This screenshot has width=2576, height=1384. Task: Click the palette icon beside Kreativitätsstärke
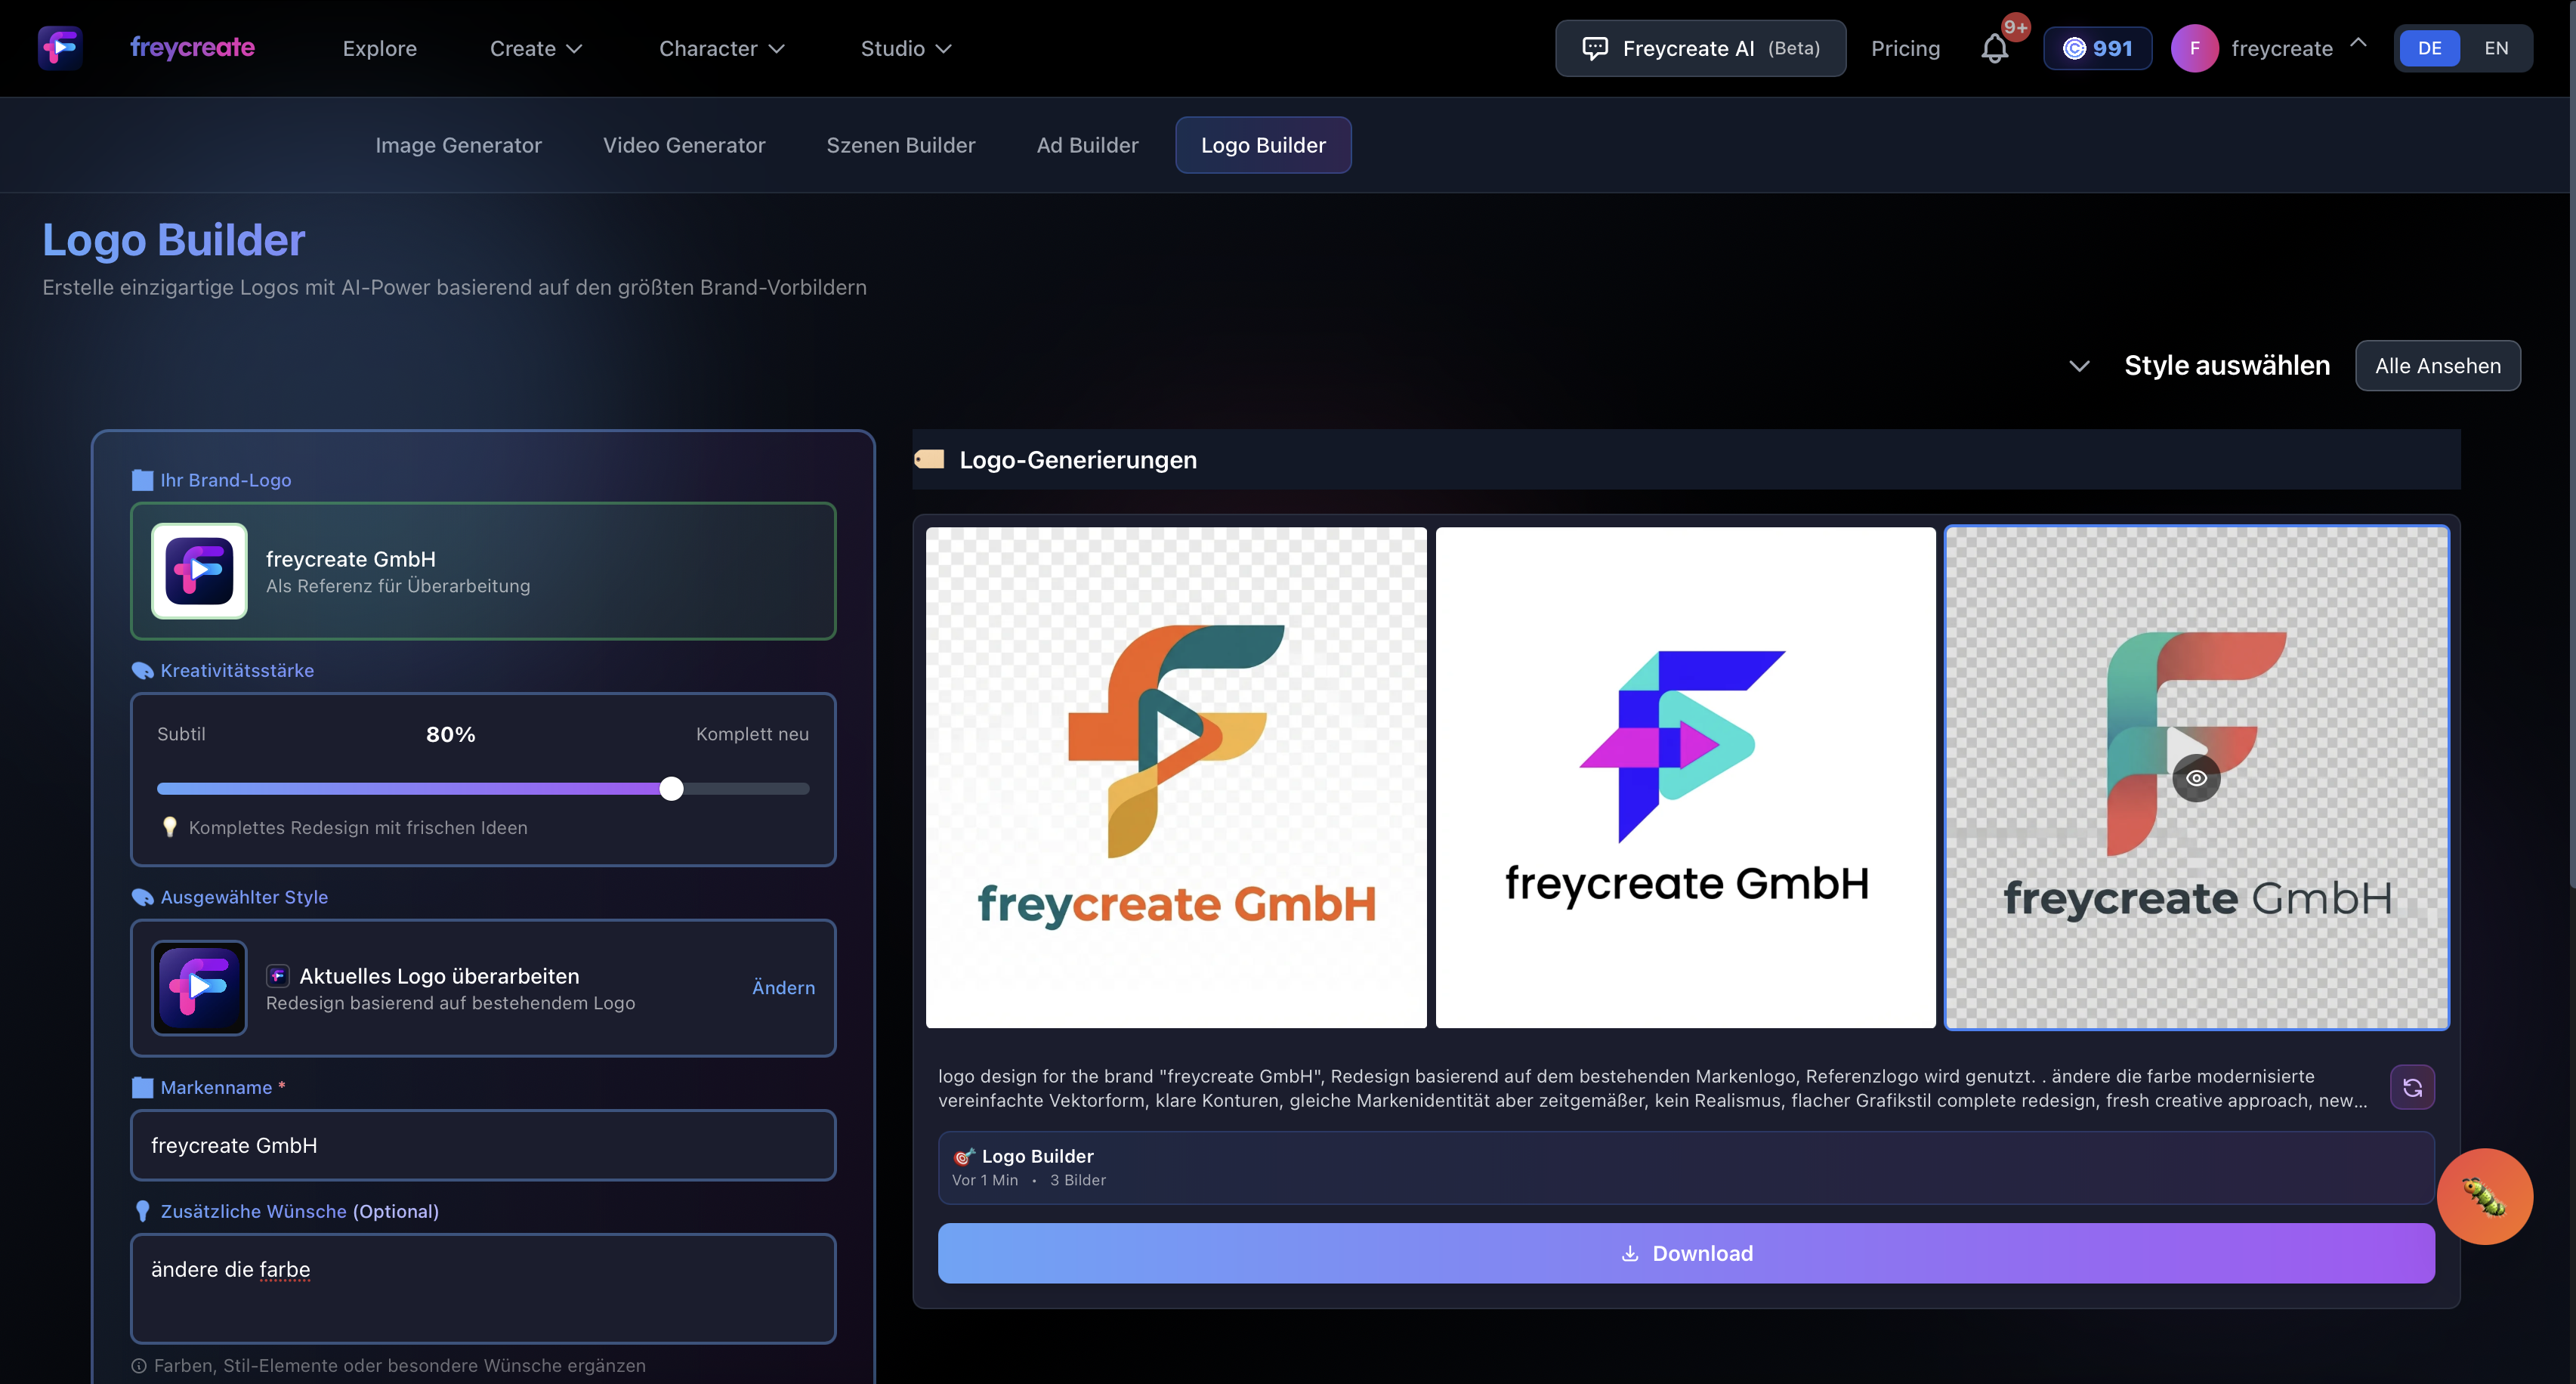point(142,670)
